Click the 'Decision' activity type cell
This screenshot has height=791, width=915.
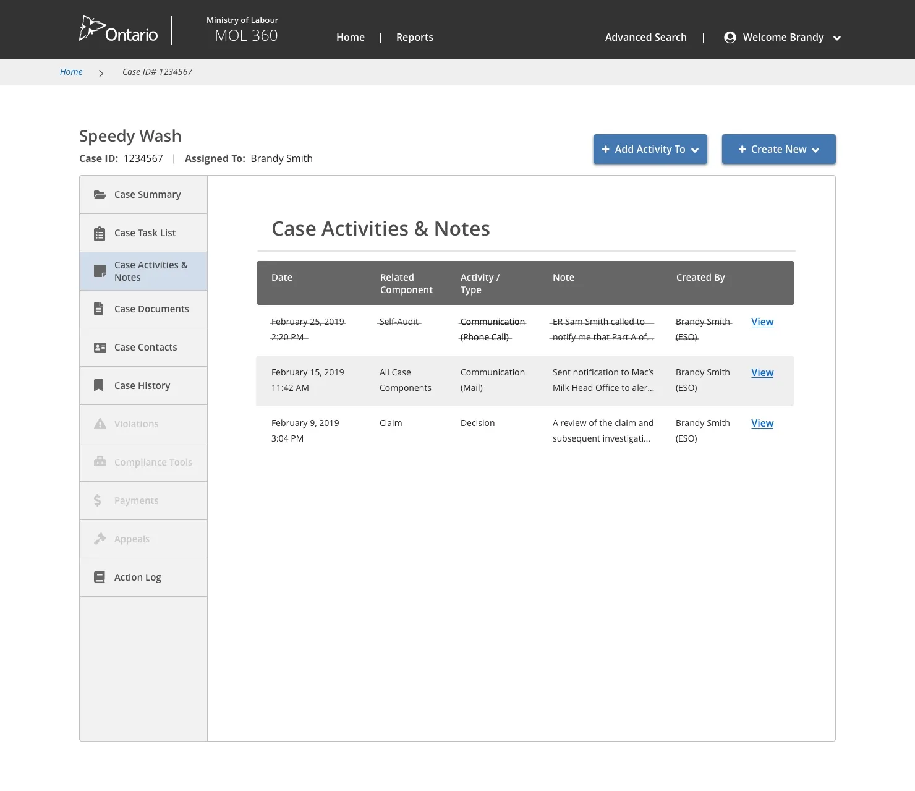click(477, 423)
